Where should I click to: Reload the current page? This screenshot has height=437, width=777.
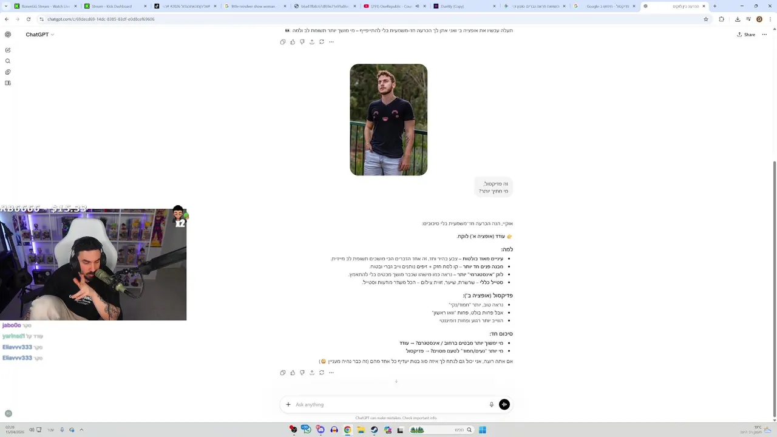coord(29,19)
